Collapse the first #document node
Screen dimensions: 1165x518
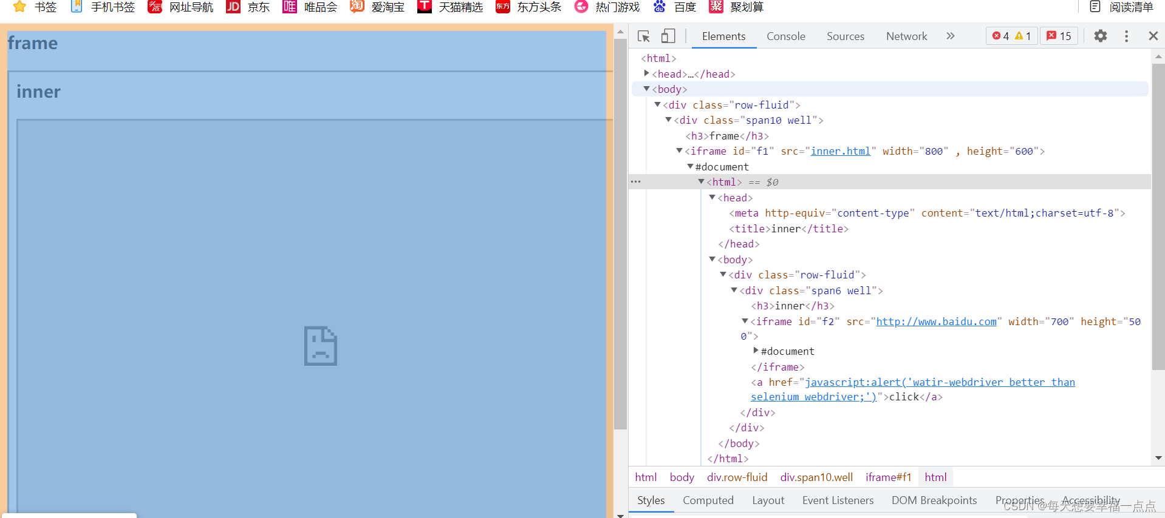pyautogui.click(x=691, y=166)
